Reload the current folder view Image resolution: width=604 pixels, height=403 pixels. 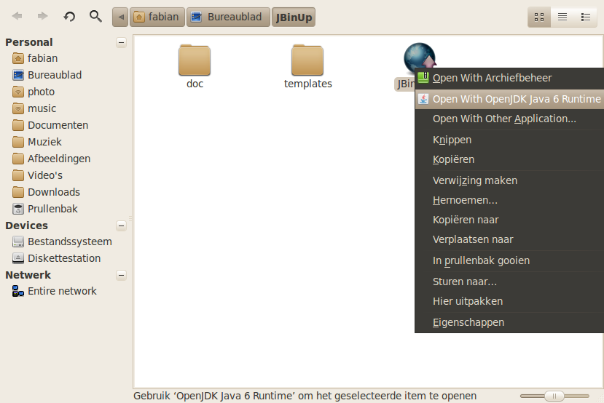(69, 17)
